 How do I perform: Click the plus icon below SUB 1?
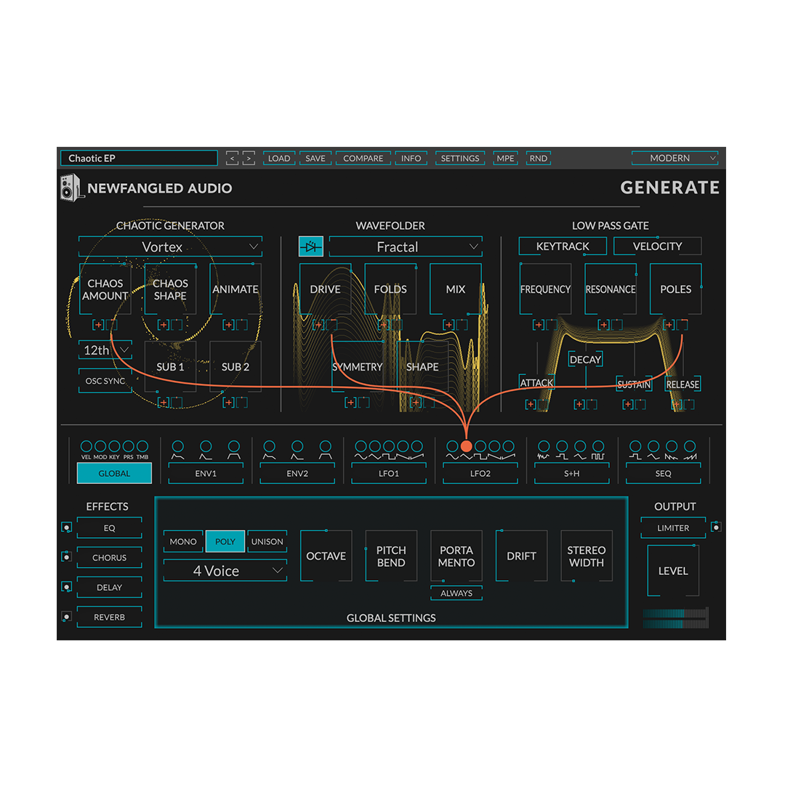click(x=164, y=403)
